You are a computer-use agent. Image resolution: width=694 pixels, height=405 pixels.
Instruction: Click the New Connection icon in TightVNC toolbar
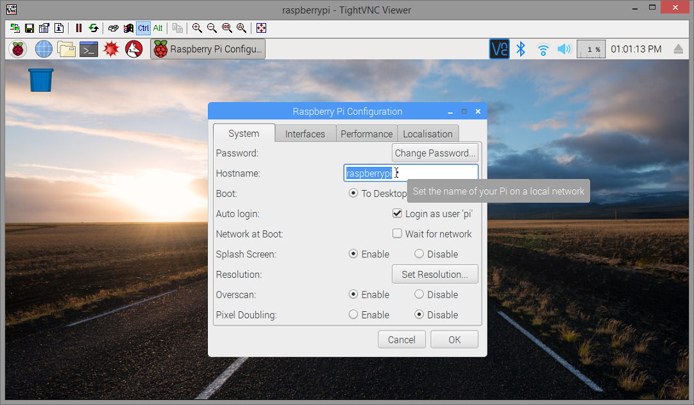coord(15,28)
